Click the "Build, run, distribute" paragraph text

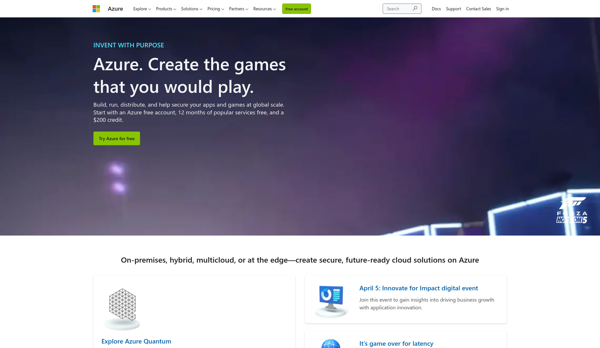[189, 112]
